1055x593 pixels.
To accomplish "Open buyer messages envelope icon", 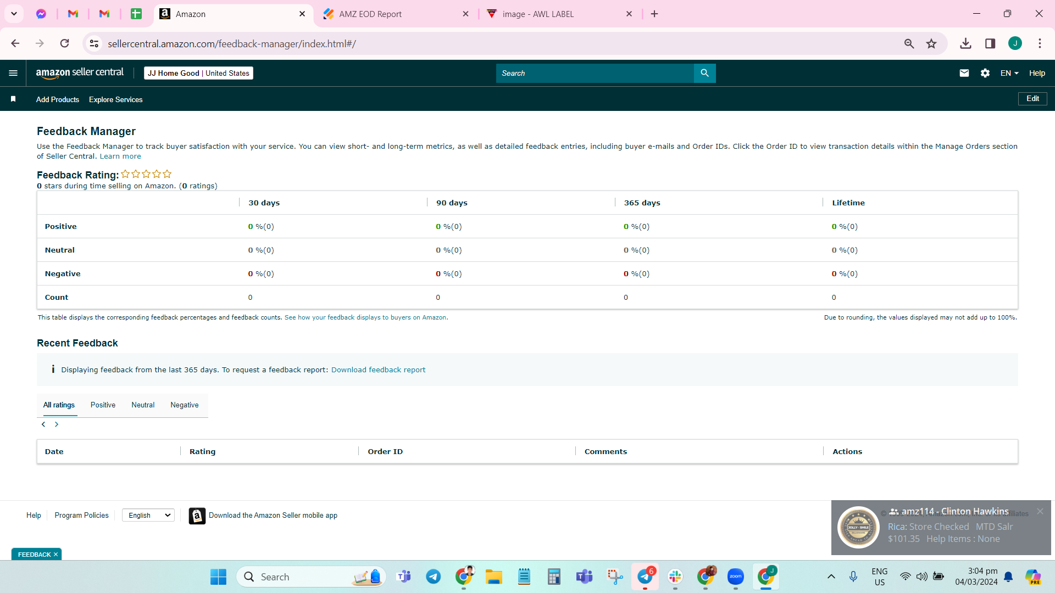I will (x=964, y=73).
